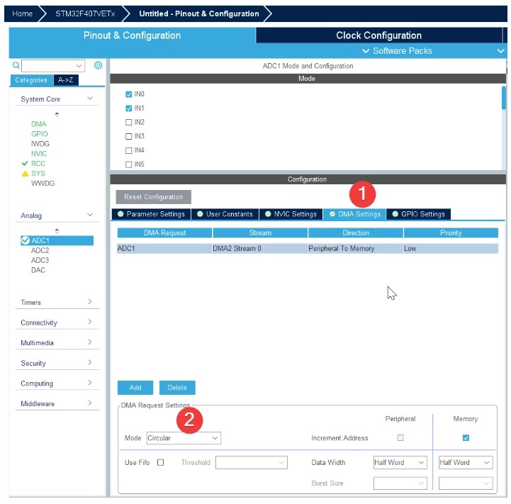This screenshot has height=504, width=511.
Task: Click Add DMA request button
Action: [x=135, y=387]
